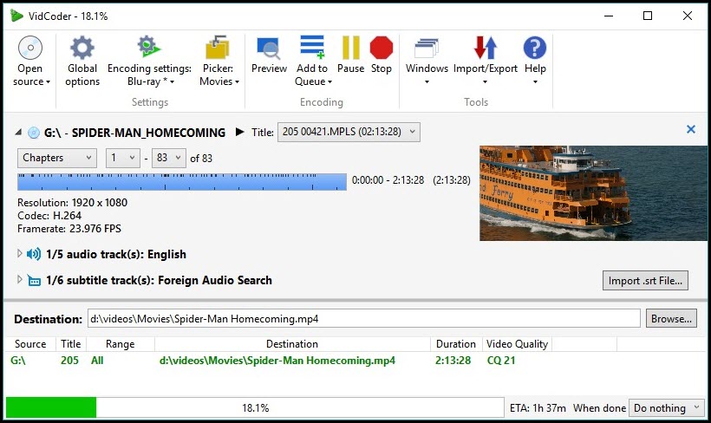
Task: Click the 0:00:00 - 2:13:28 time range
Action: tap(388, 180)
